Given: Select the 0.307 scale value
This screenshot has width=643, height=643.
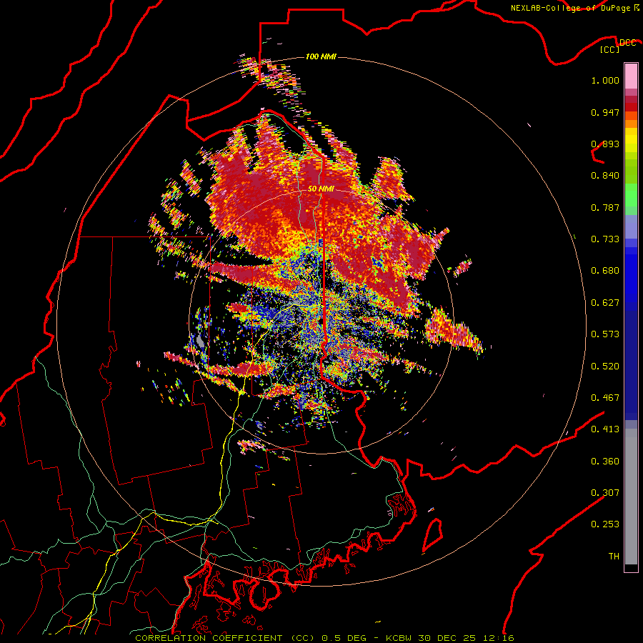Looking at the screenshot, I should tap(605, 493).
